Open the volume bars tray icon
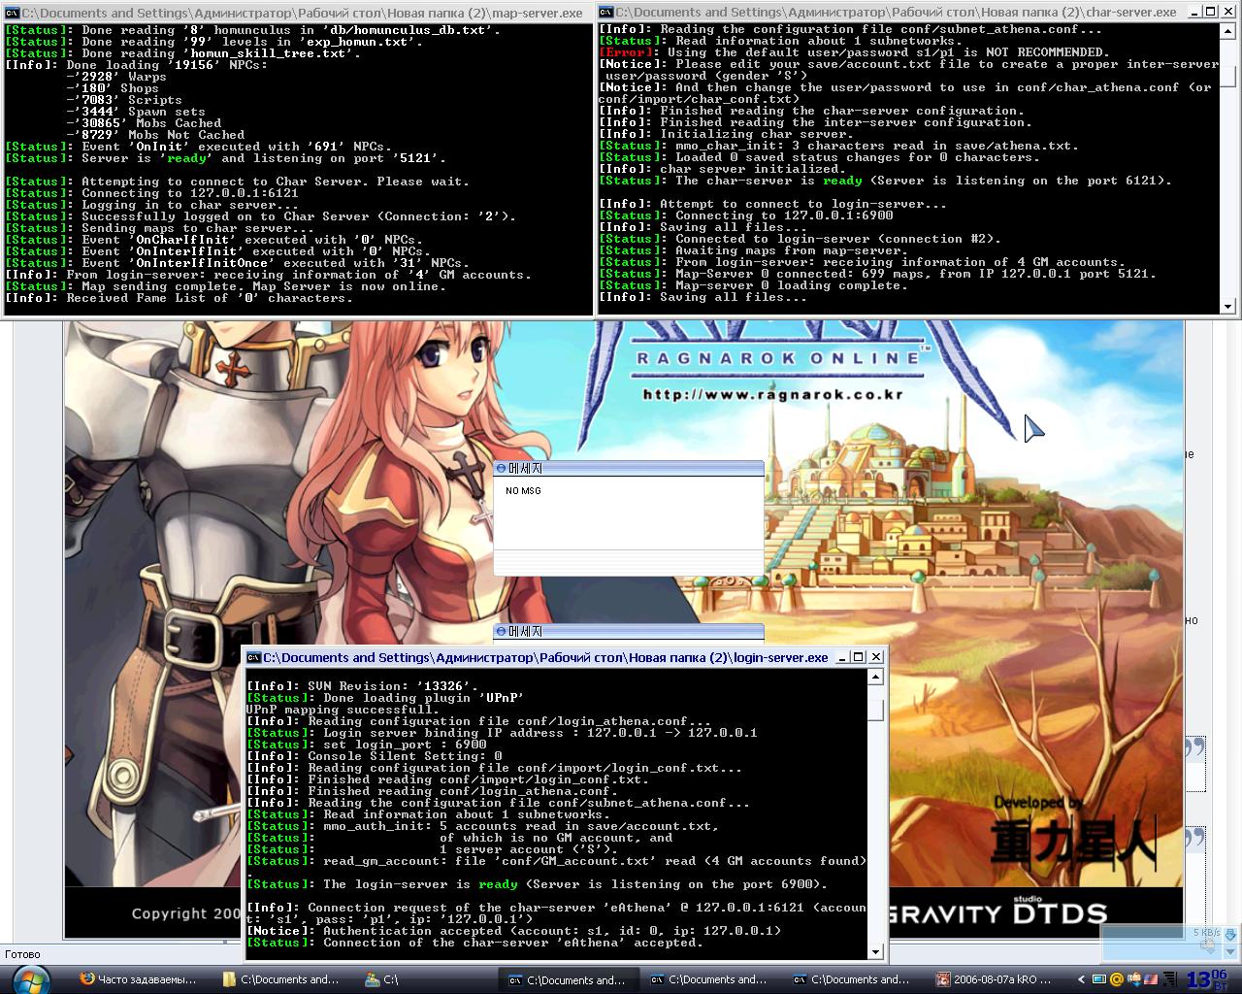Viewport: 1242px width, 994px height. [x=1168, y=979]
